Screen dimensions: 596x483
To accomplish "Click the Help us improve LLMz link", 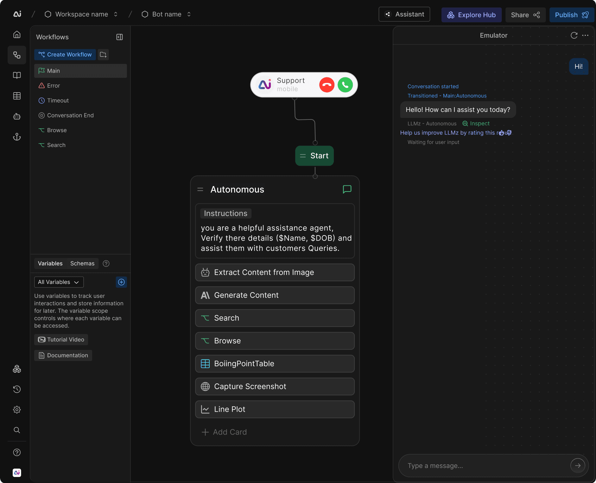I will 456,133.
